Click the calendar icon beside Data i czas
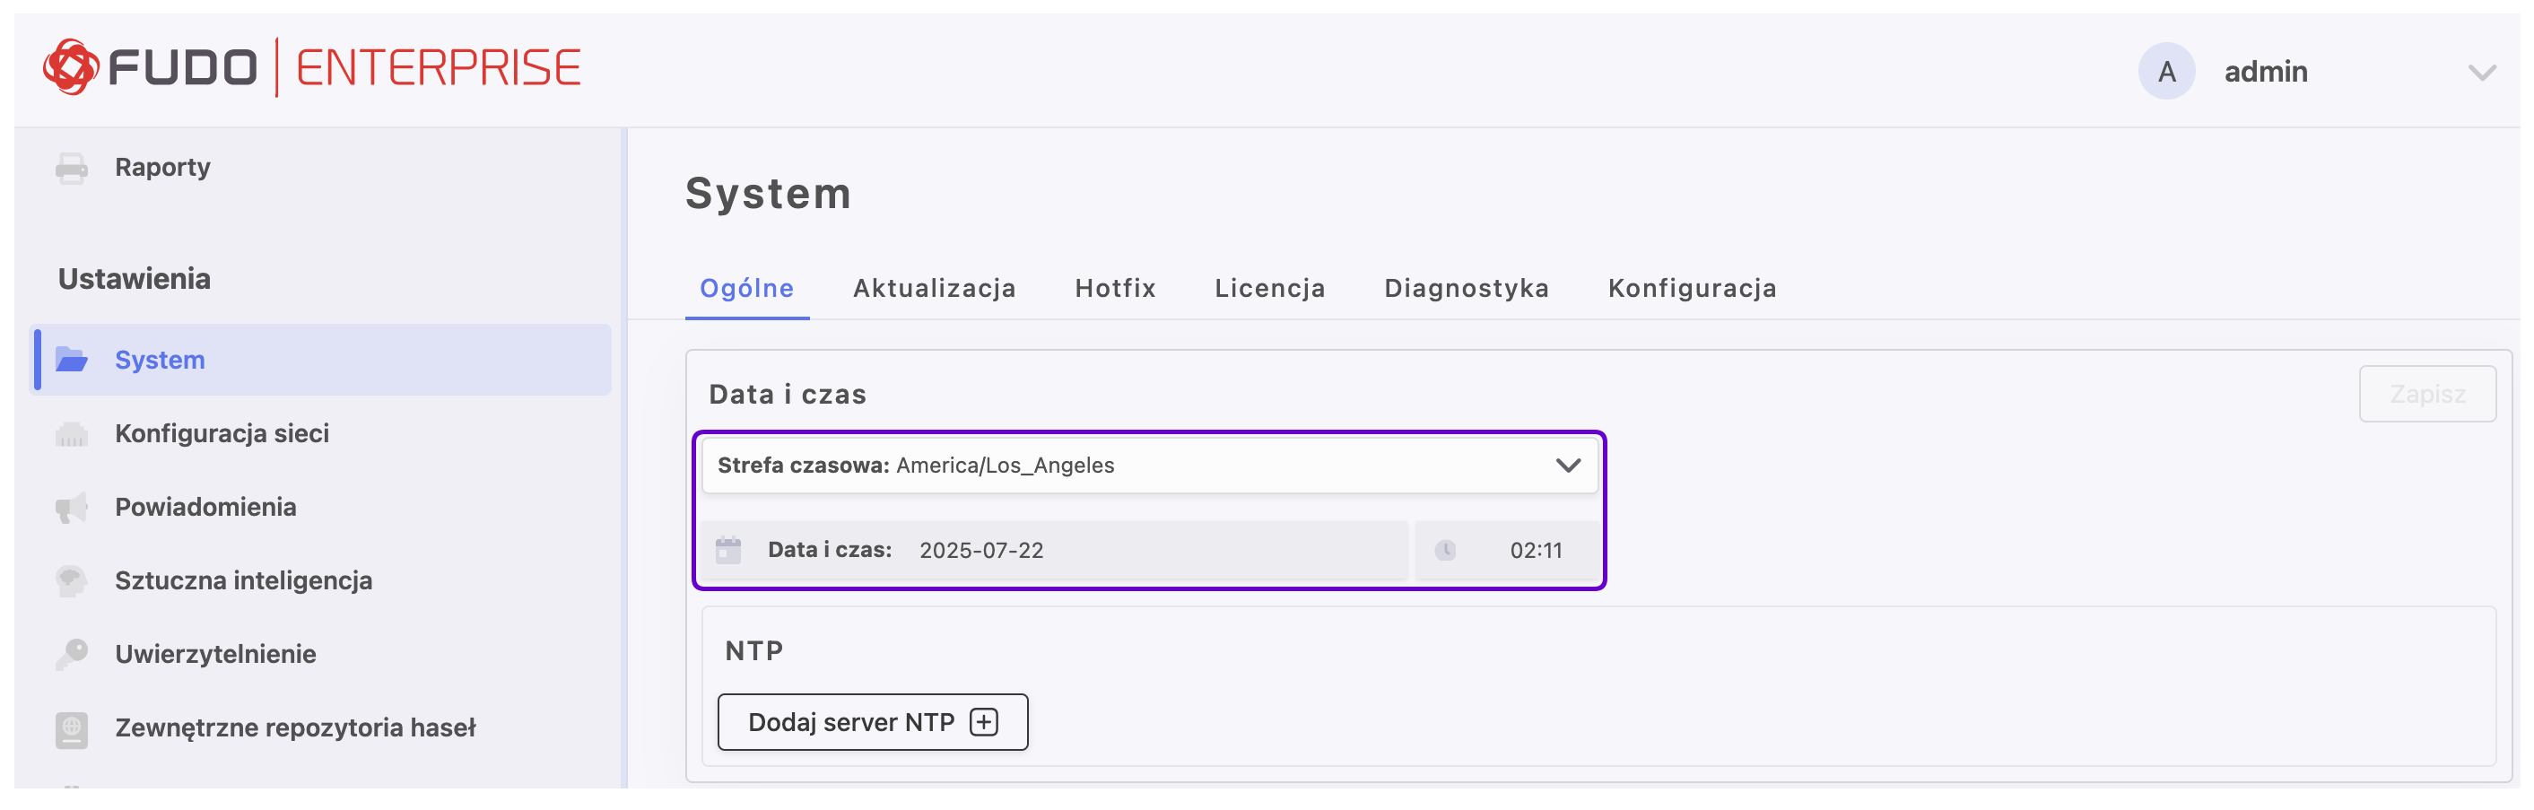 click(x=728, y=550)
